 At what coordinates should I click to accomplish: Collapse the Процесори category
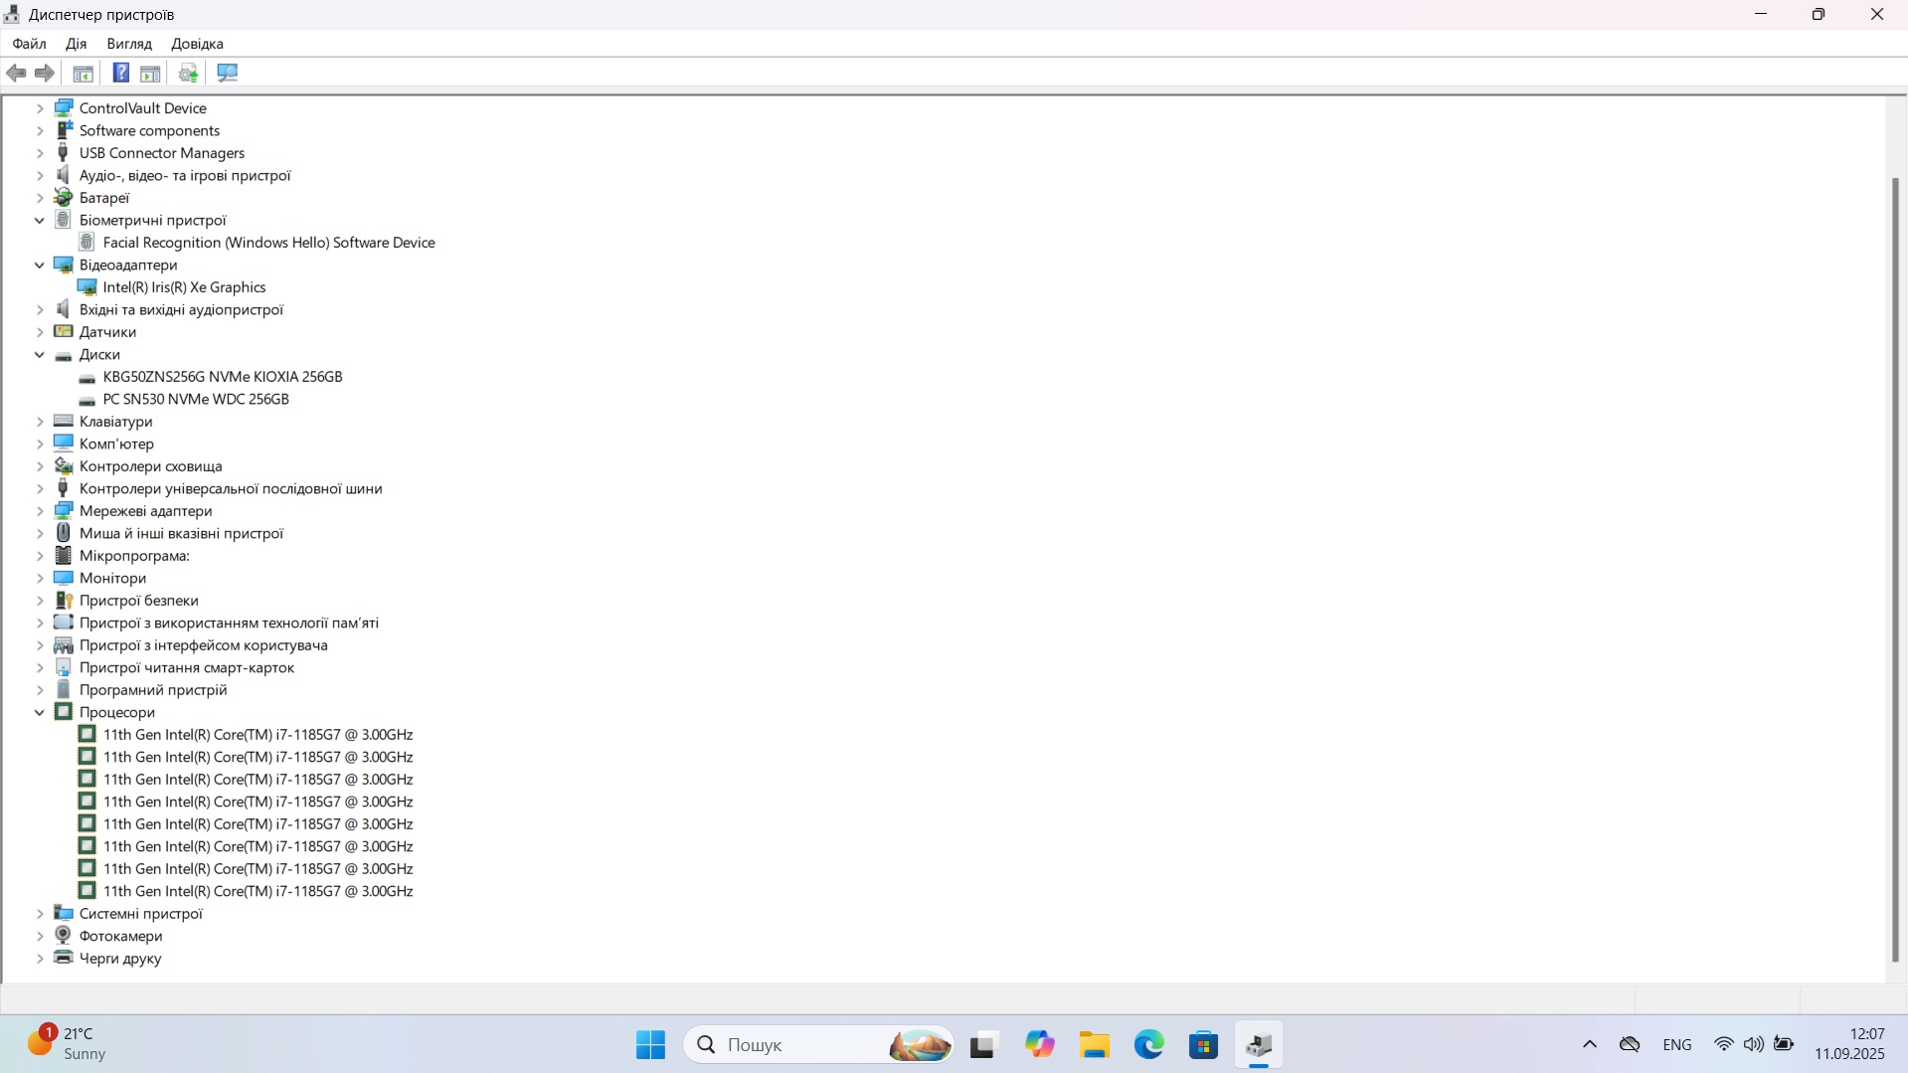(40, 713)
